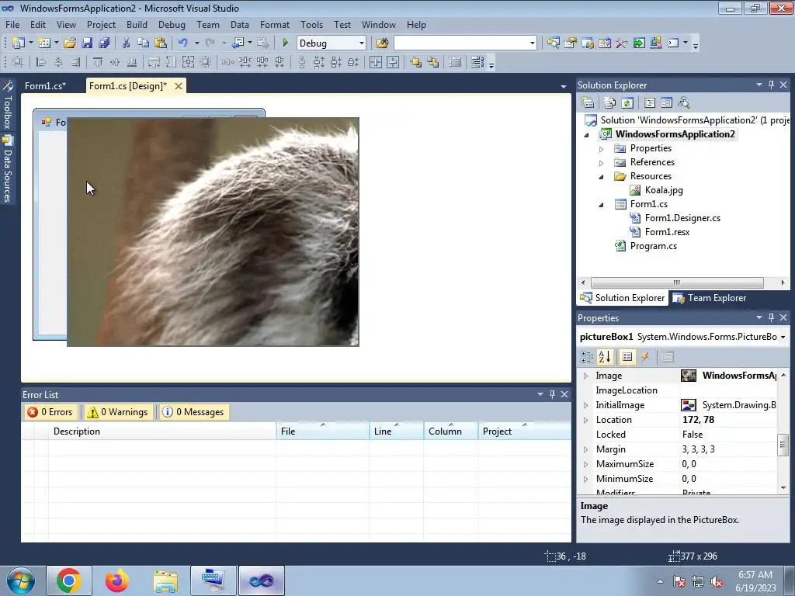Click the Tab Order layout icon
Viewport: 795px width, 596px height.
pyautogui.click(x=477, y=62)
